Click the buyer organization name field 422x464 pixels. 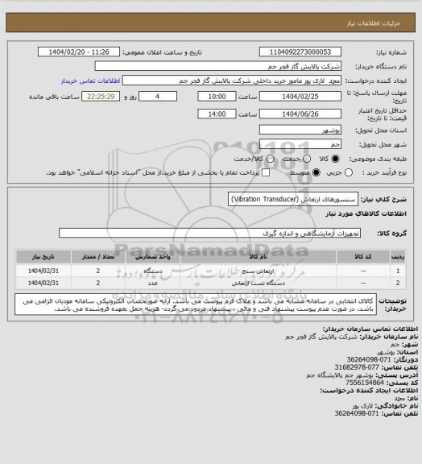(x=217, y=66)
